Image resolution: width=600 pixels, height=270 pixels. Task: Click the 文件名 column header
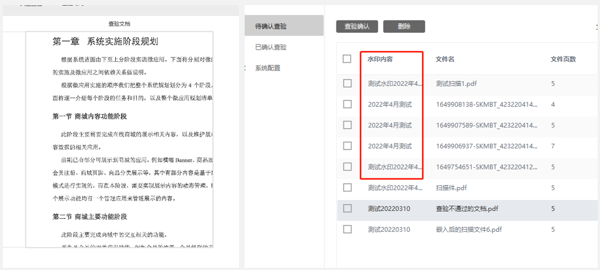(445, 59)
